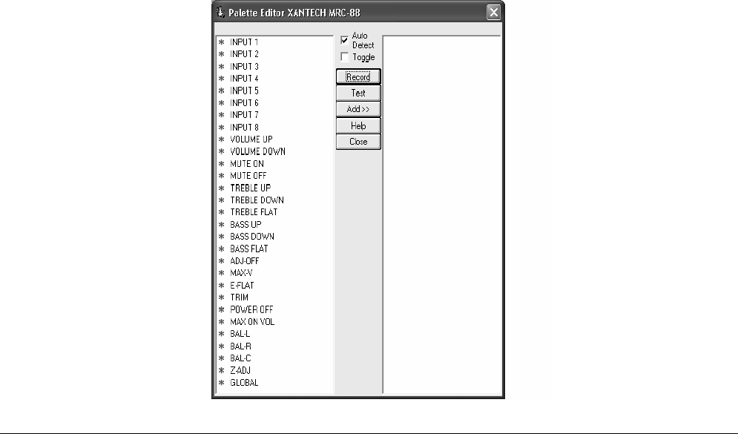Select the TREBLE UP command
This screenshot has height=434, width=738.
pyautogui.click(x=251, y=188)
